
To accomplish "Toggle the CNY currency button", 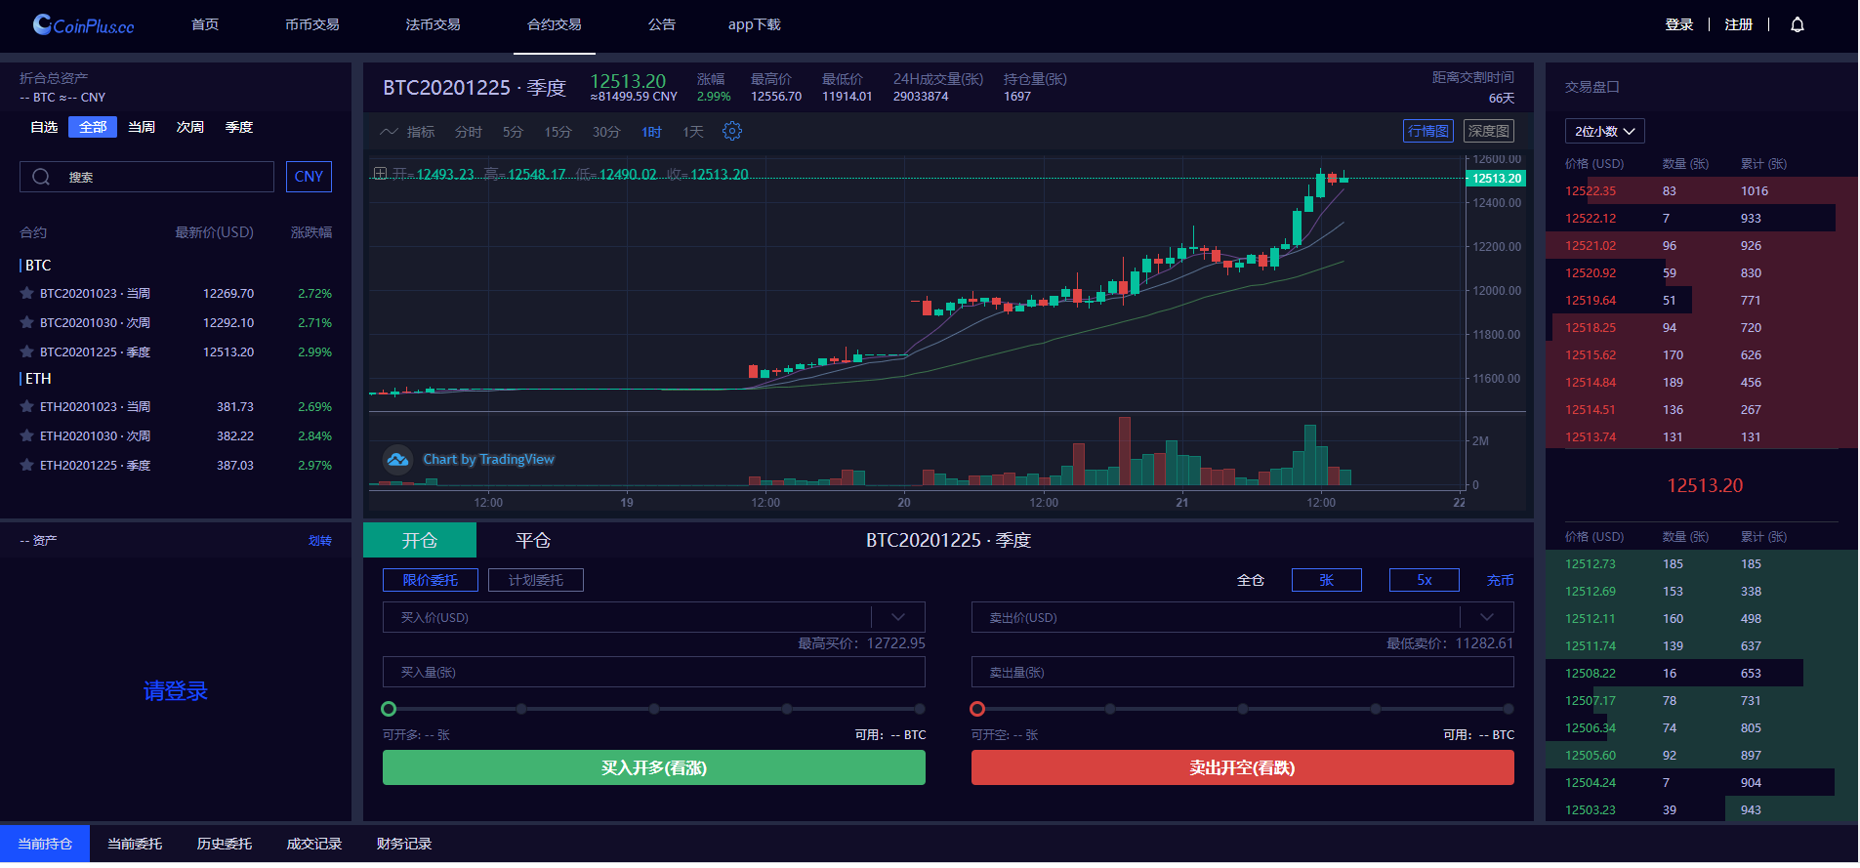I will click(309, 177).
